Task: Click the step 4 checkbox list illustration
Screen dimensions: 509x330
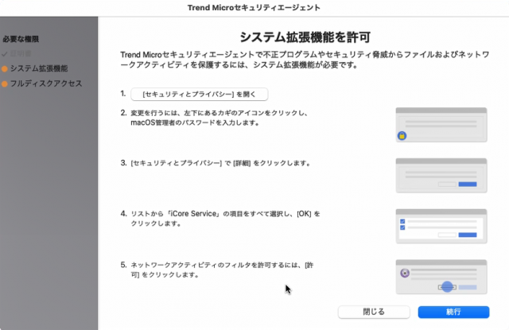Action: point(441,226)
